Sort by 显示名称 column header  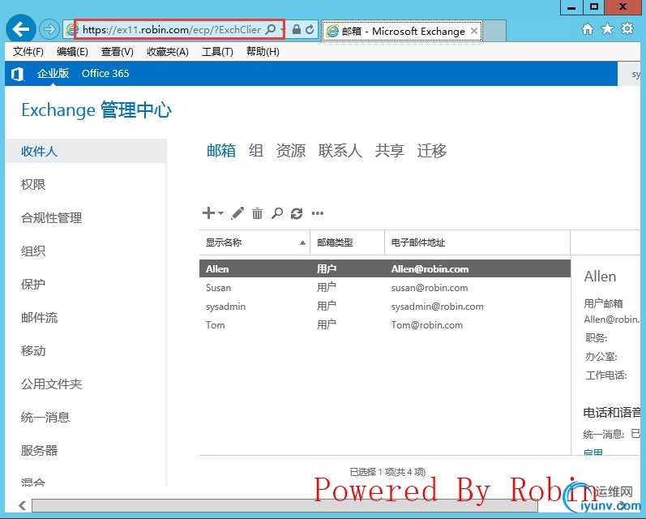click(x=255, y=242)
